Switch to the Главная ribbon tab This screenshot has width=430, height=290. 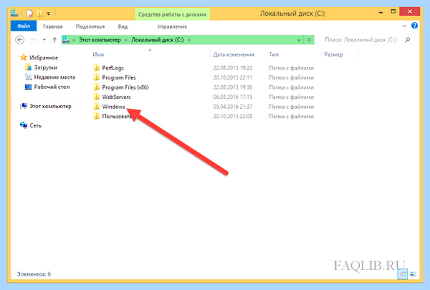(53, 26)
